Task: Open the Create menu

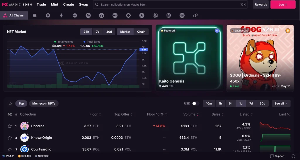Action: click(x=69, y=4)
